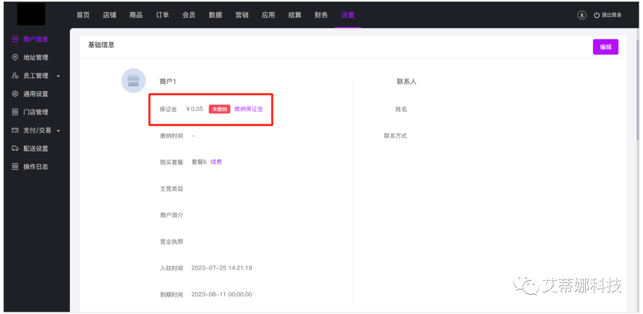Image resolution: width=643 pixels, height=314 pixels.
Task: Click the 主营类目 label
Action: pos(171,189)
